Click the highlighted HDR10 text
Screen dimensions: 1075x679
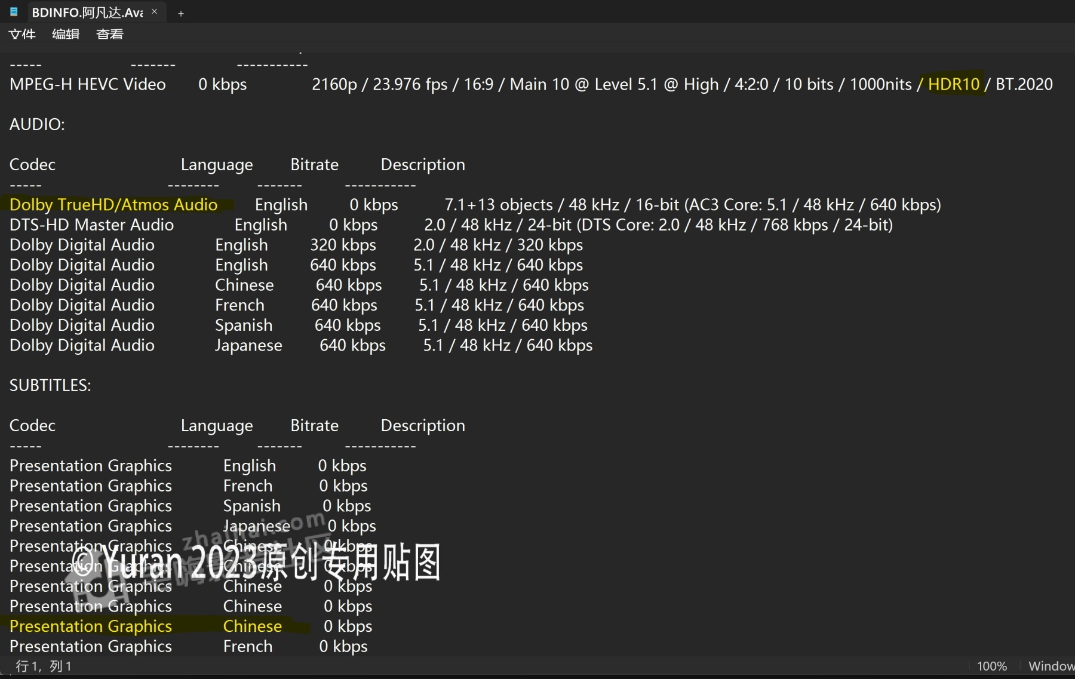954,84
